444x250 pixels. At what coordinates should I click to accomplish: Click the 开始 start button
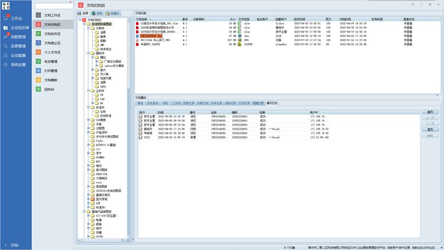14,245
